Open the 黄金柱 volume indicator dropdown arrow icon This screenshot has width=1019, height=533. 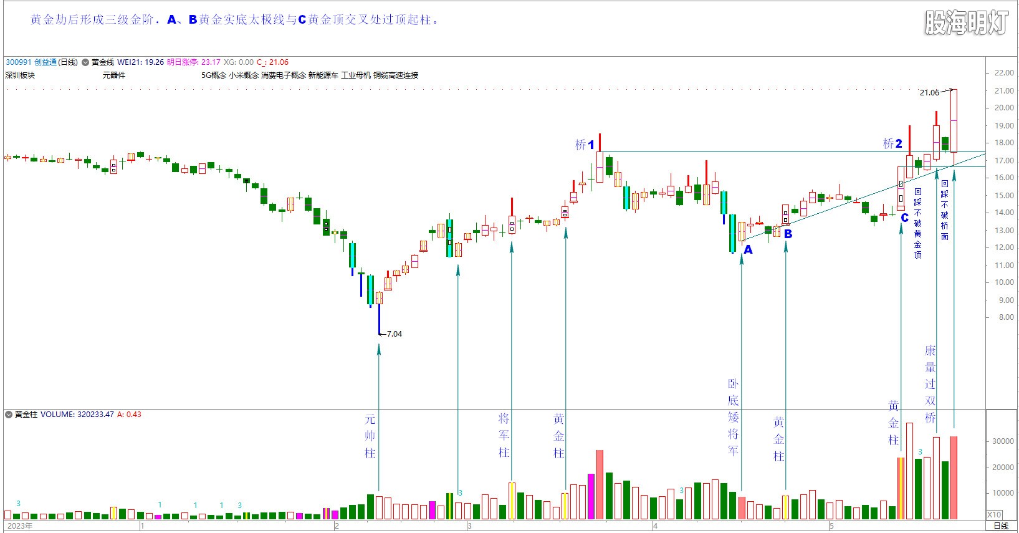coord(9,415)
